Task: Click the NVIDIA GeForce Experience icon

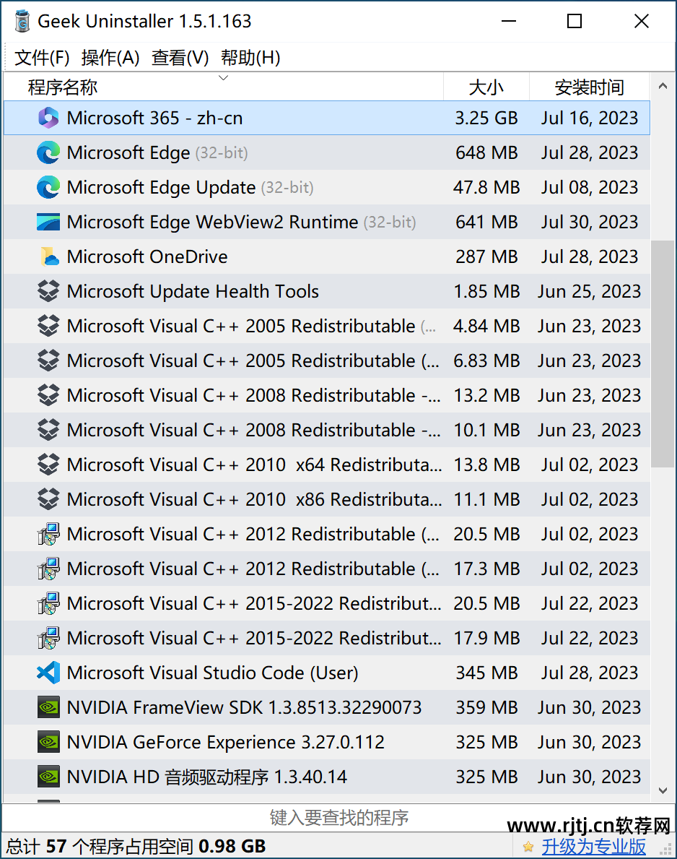Action: click(48, 742)
